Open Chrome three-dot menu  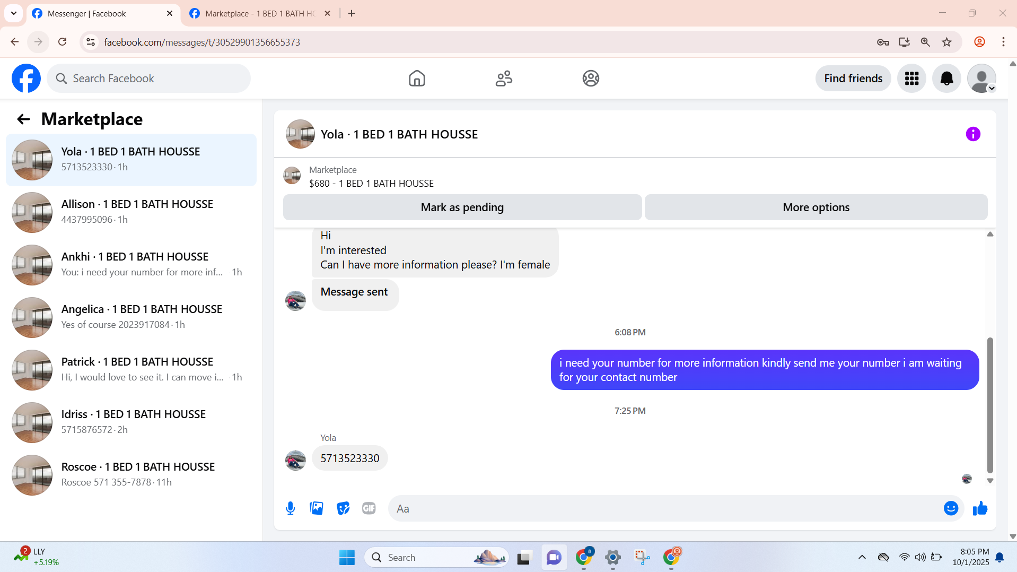[1003, 42]
